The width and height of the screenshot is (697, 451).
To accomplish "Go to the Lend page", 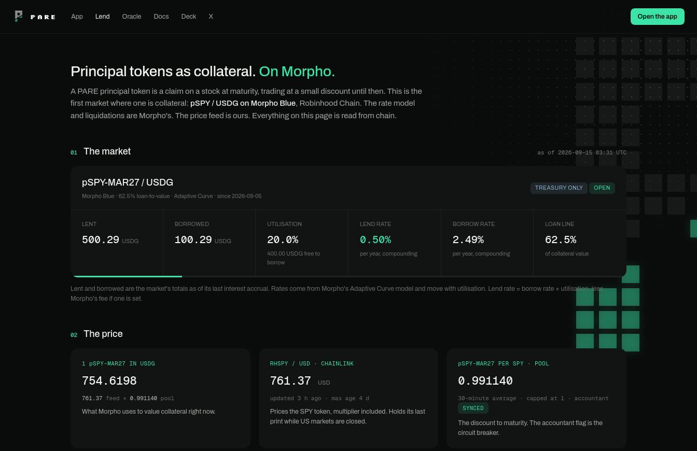I will pyautogui.click(x=102, y=17).
